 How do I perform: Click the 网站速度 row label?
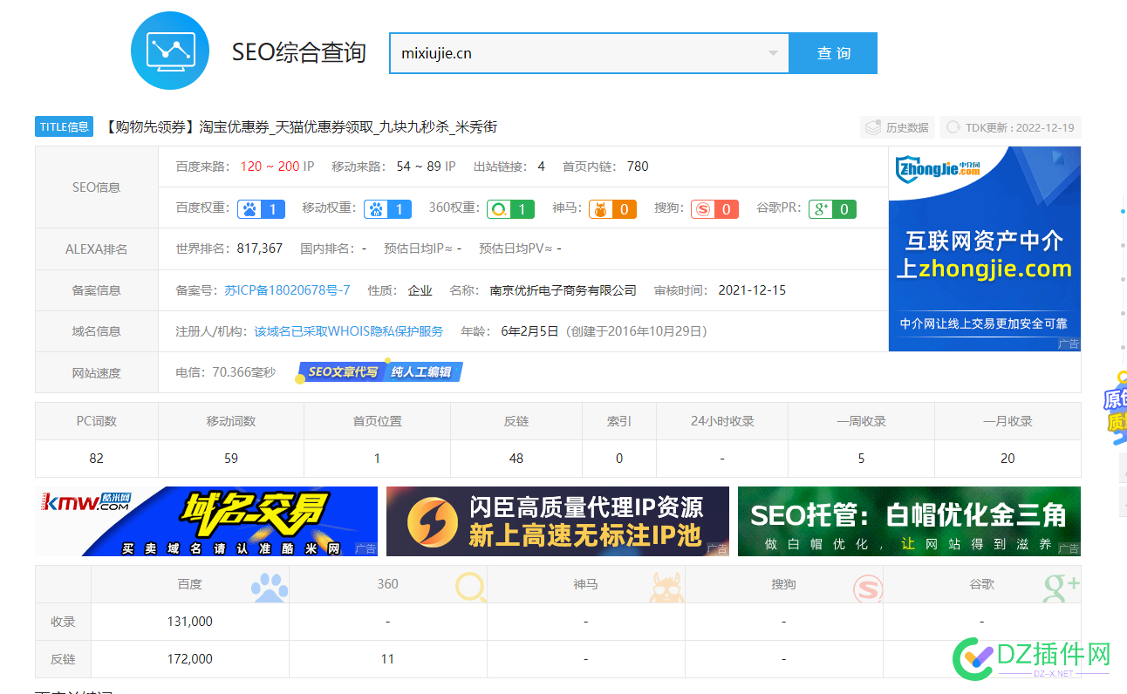coord(97,373)
